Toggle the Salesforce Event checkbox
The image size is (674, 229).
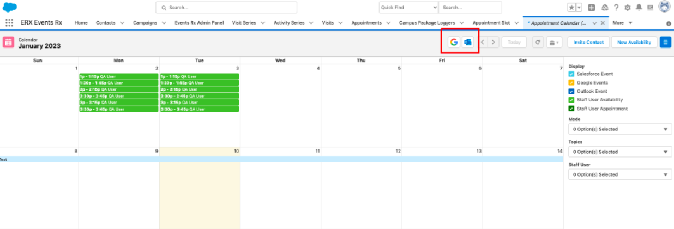571,74
